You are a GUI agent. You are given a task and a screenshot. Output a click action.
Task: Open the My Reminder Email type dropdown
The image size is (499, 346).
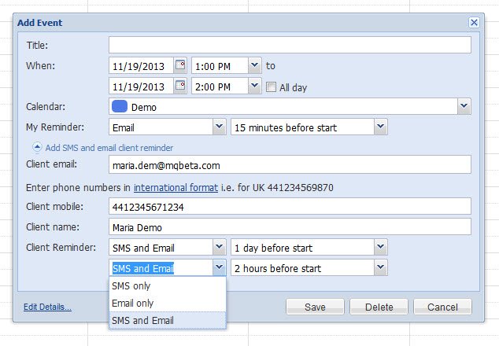(220, 127)
